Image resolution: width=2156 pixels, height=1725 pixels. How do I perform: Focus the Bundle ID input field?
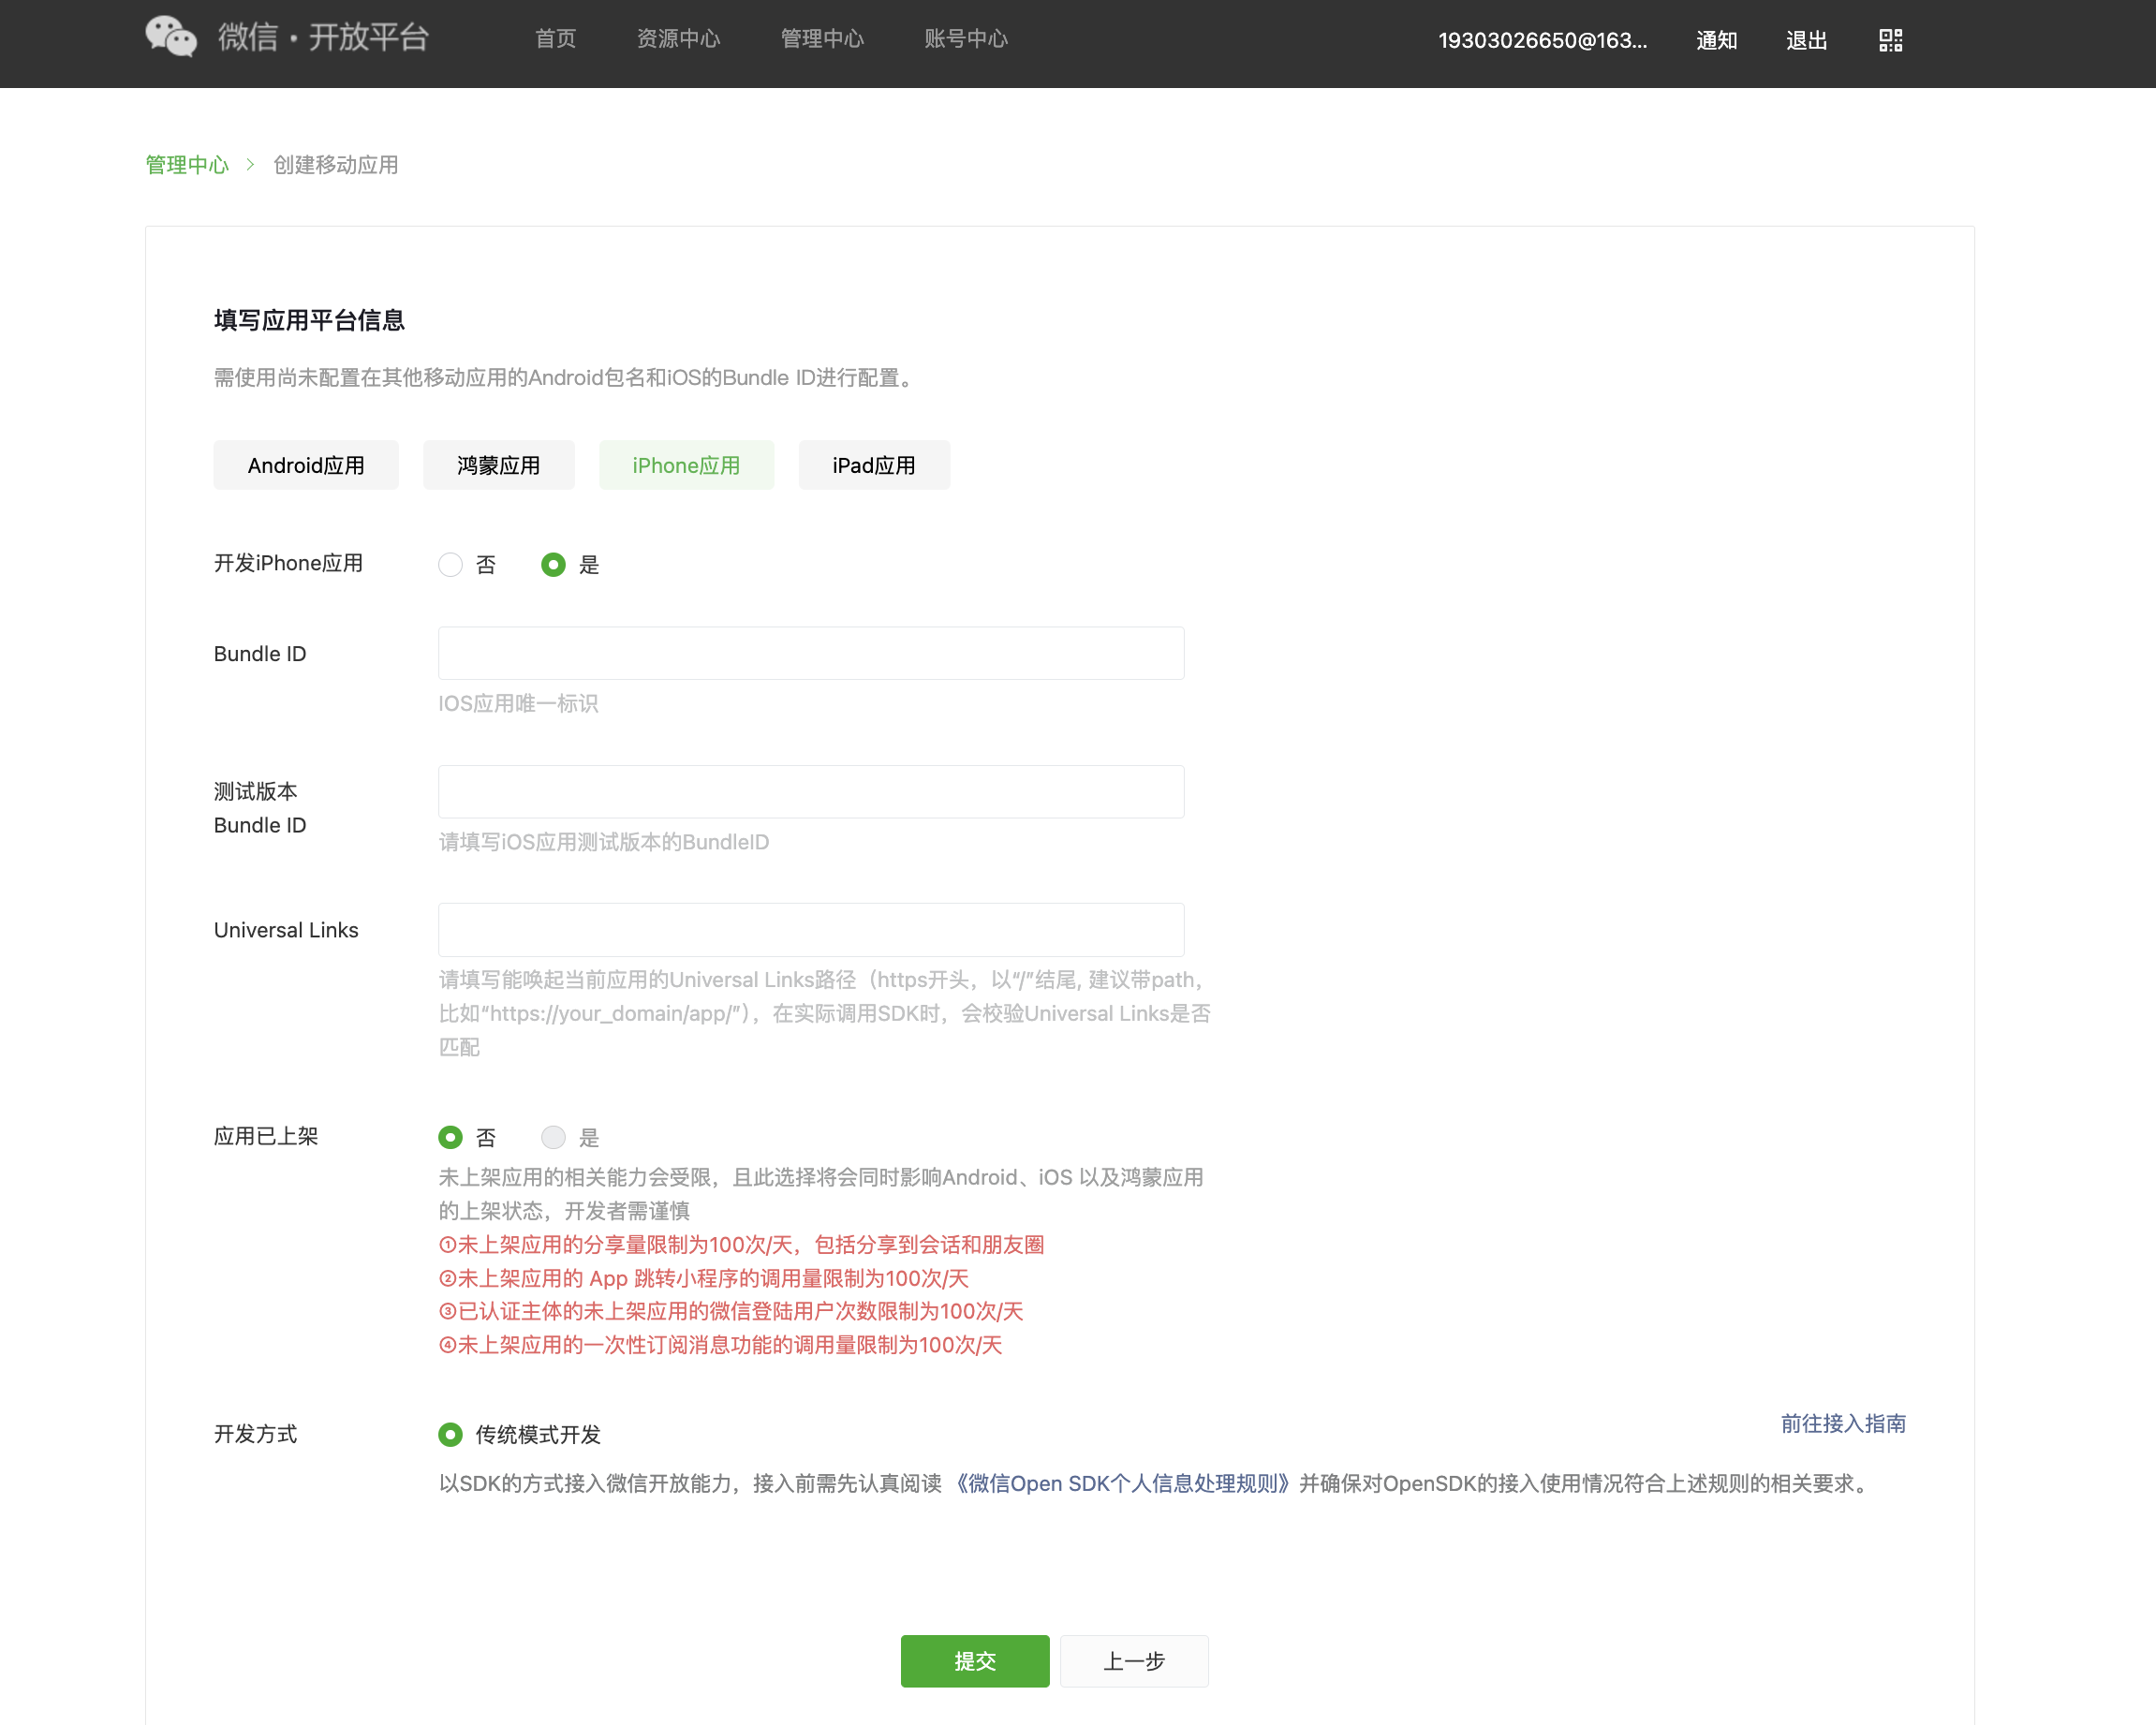tap(811, 653)
